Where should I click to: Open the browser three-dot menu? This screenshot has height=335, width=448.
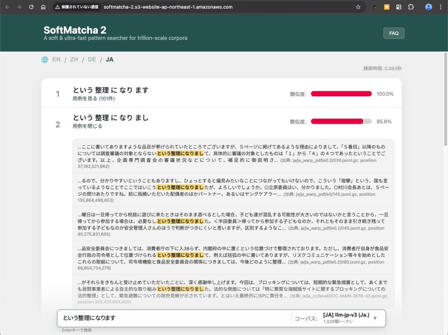(x=441, y=7)
